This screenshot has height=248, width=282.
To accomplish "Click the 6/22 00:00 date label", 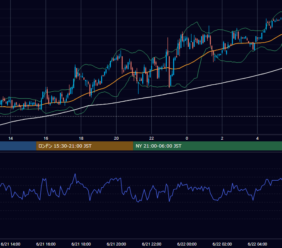I will click(x=187, y=244).
